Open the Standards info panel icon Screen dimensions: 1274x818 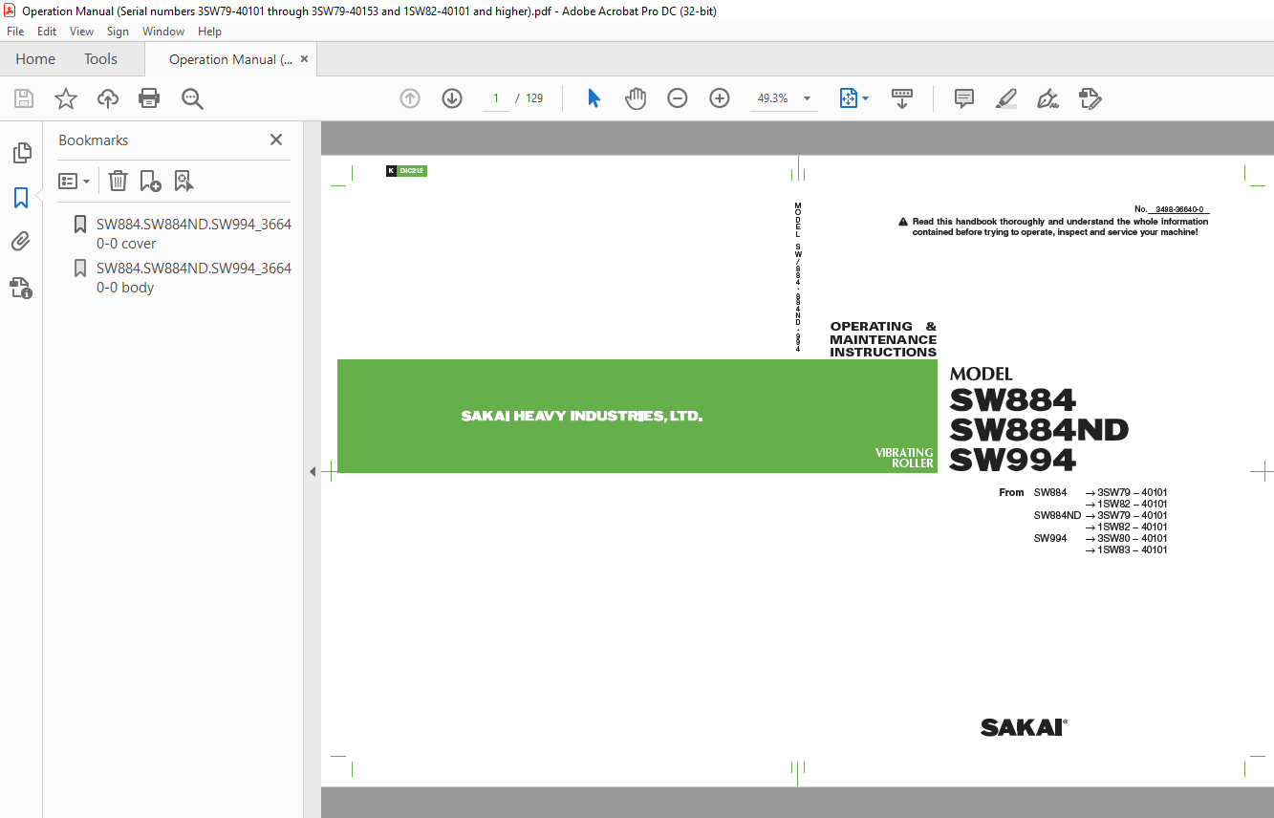21,287
